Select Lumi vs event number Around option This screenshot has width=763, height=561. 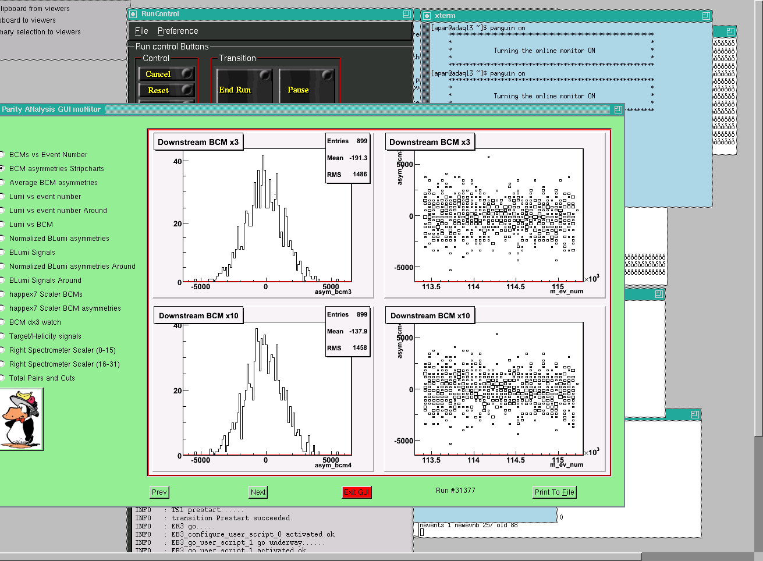(x=54, y=211)
